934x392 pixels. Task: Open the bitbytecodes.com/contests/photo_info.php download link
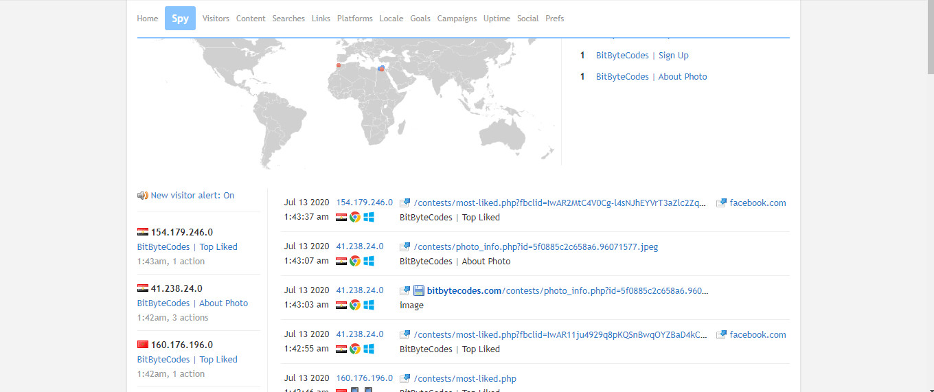pos(567,291)
